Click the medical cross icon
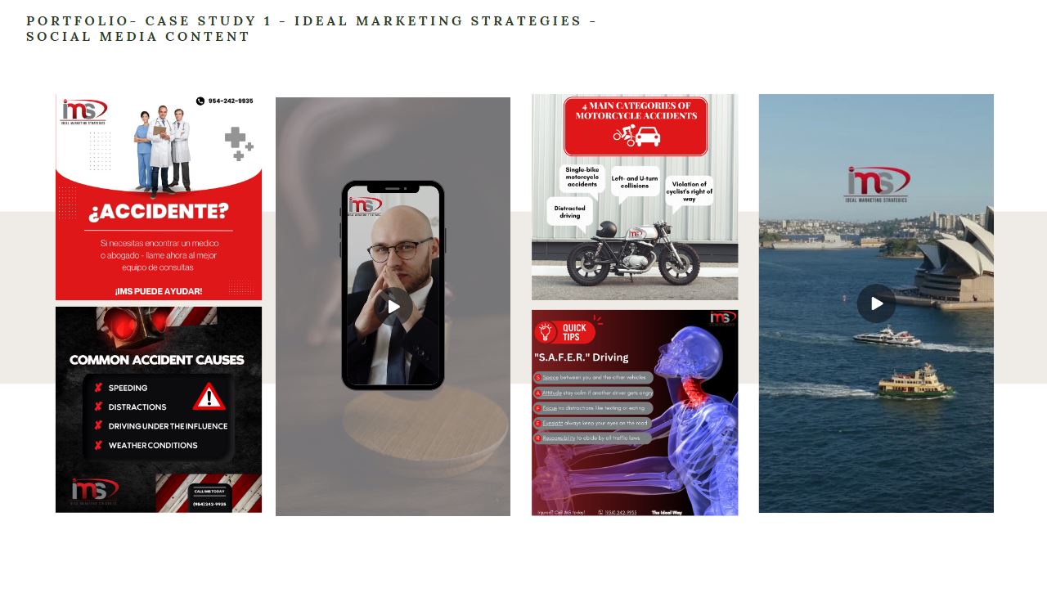This screenshot has height=593, width=1047. tap(238, 143)
